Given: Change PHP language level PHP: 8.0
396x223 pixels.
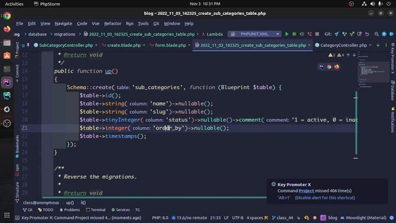Looking at the screenshot, I should point(160,217).
